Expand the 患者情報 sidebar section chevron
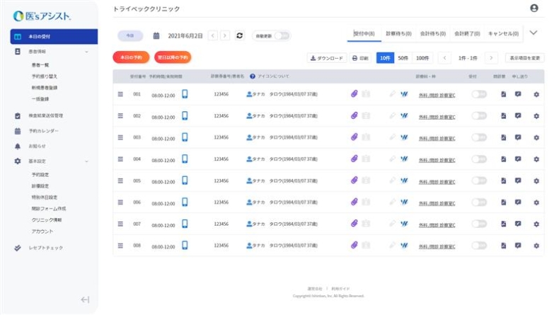The height and width of the screenshot is (315, 559). click(x=86, y=52)
